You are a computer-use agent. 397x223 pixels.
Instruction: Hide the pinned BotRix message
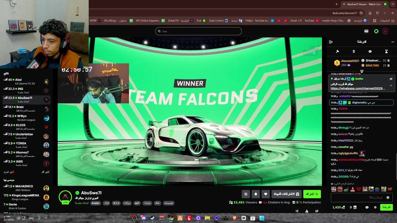391,79
